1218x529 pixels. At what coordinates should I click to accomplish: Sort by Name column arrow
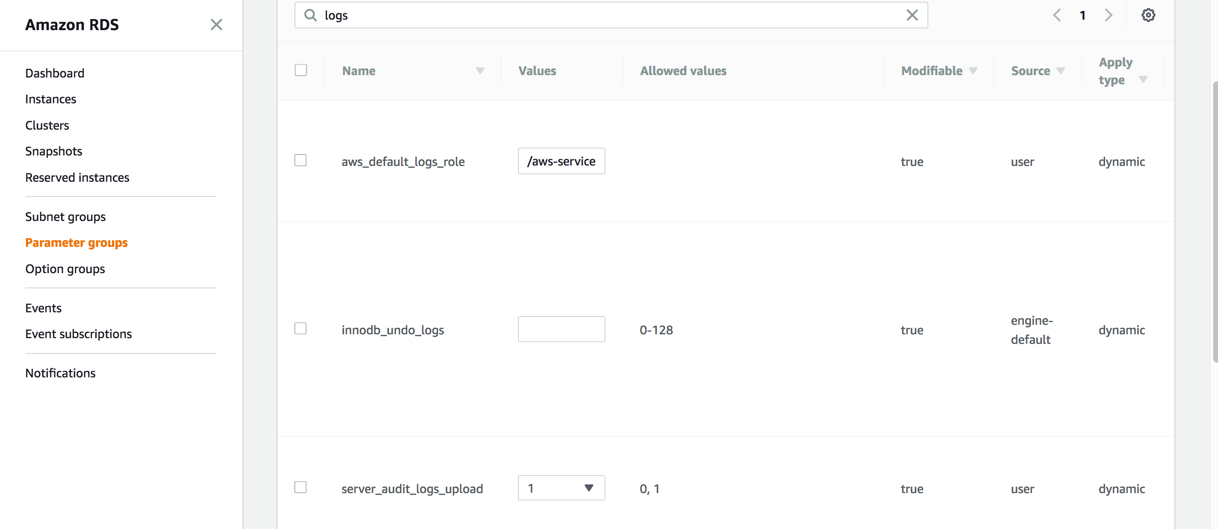click(x=480, y=71)
